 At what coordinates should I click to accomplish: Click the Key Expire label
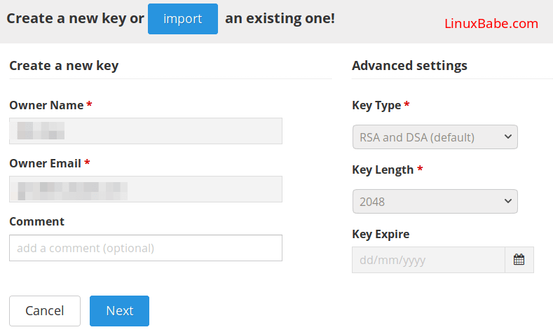pos(381,234)
